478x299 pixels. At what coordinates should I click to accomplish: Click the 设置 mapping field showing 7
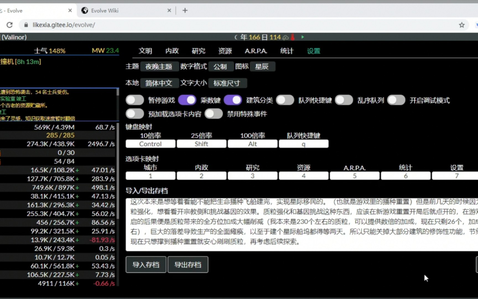pyautogui.click(x=455, y=176)
